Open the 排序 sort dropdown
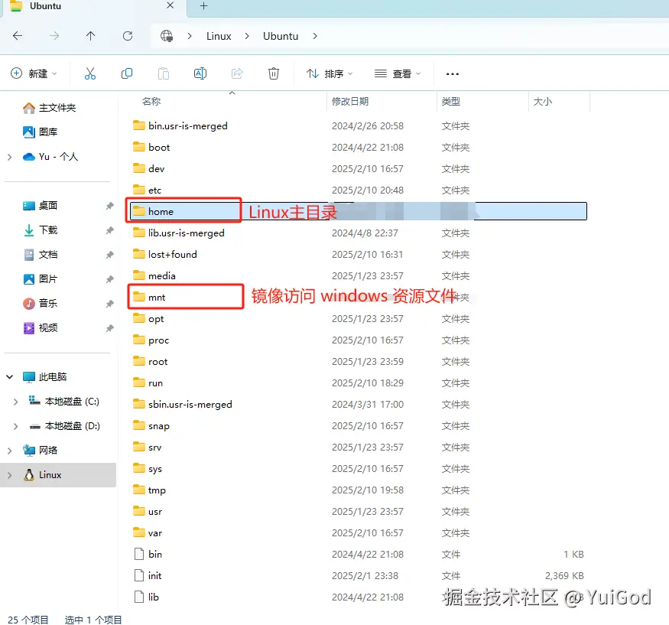669x625 pixels. coord(330,73)
